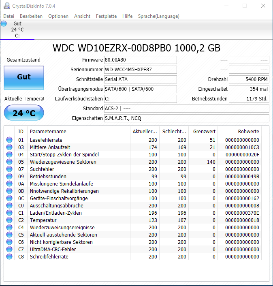Click raw value 00000000049B
The image size is (273, 286).
242,176
